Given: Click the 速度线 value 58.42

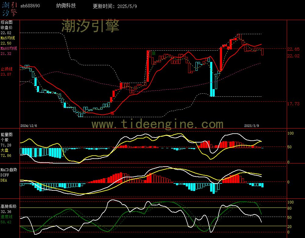Looking at the screenshot, I should pos(6,222).
